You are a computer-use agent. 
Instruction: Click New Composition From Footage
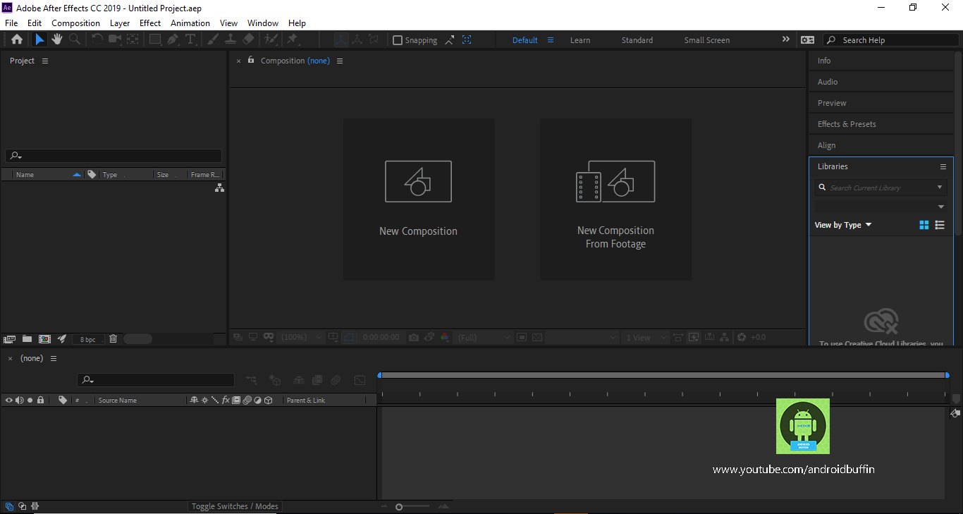(615, 200)
